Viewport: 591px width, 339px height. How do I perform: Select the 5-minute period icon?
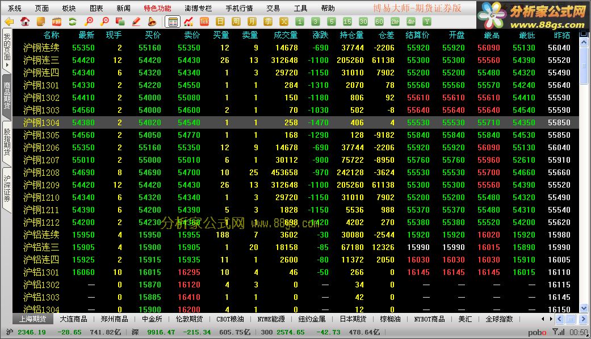click(x=332, y=22)
